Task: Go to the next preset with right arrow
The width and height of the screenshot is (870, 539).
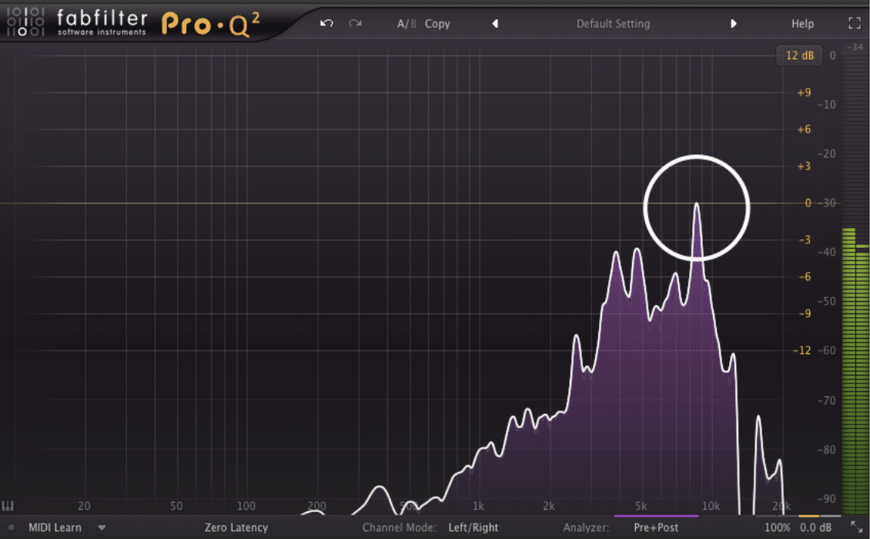Action: click(x=734, y=24)
